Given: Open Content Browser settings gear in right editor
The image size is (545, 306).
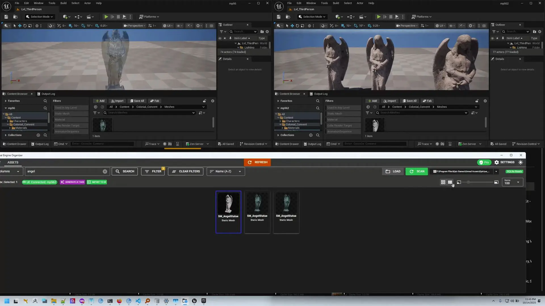Looking at the screenshot, I should point(485,101).
